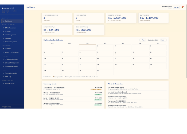Image resolution: width=187 pixels, height=134 pixels.
Task: Click the Menu Management sidebar icon
Action: click(3, 42)
